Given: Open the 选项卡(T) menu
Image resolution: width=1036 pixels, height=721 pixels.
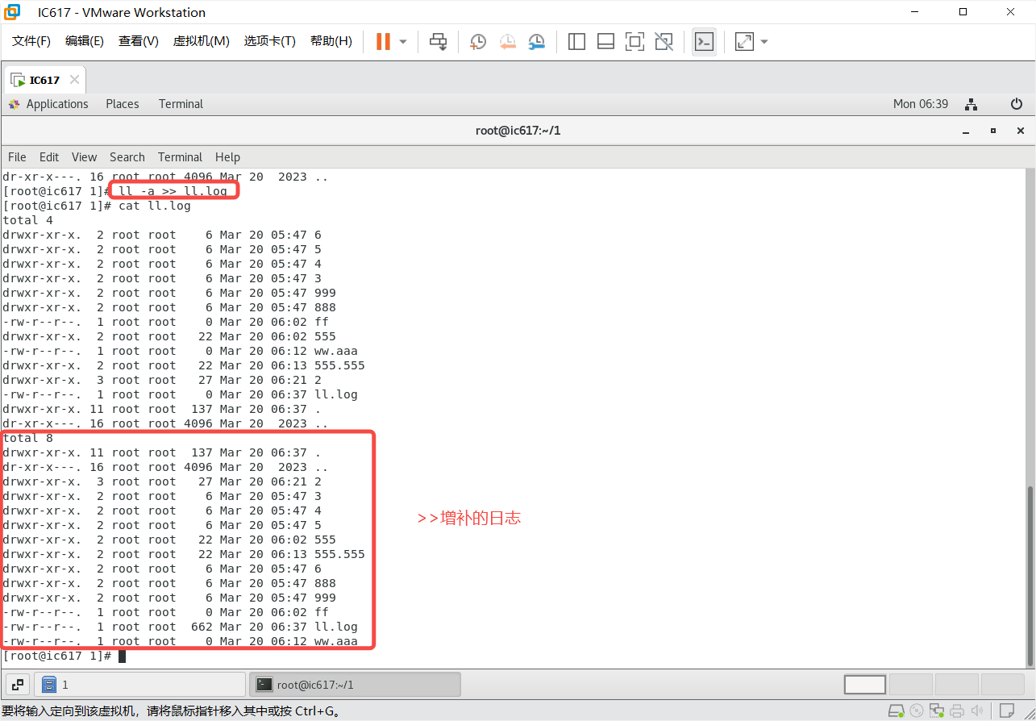Looking at the screenshot, I should (x=270, y=41).
